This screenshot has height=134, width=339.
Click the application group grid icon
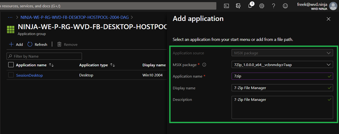click(11, 29)
